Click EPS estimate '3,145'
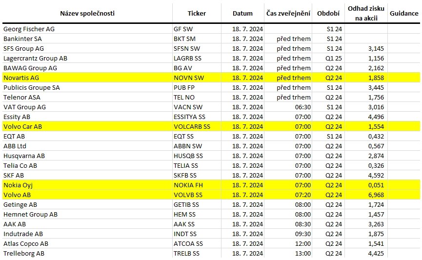This screenshot has width=422, height=260. coord(376,48)
